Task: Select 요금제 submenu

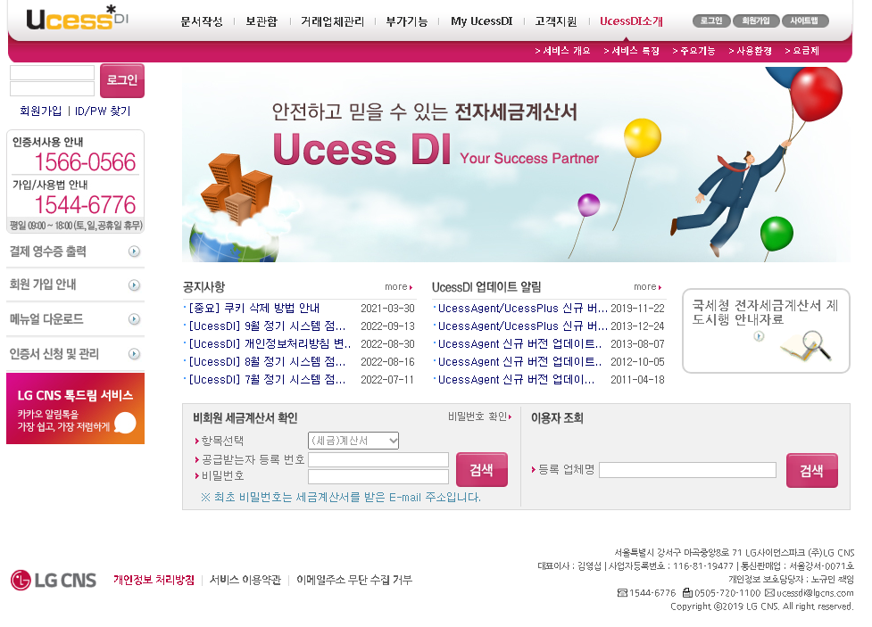Action: click(x=801, y=51)
